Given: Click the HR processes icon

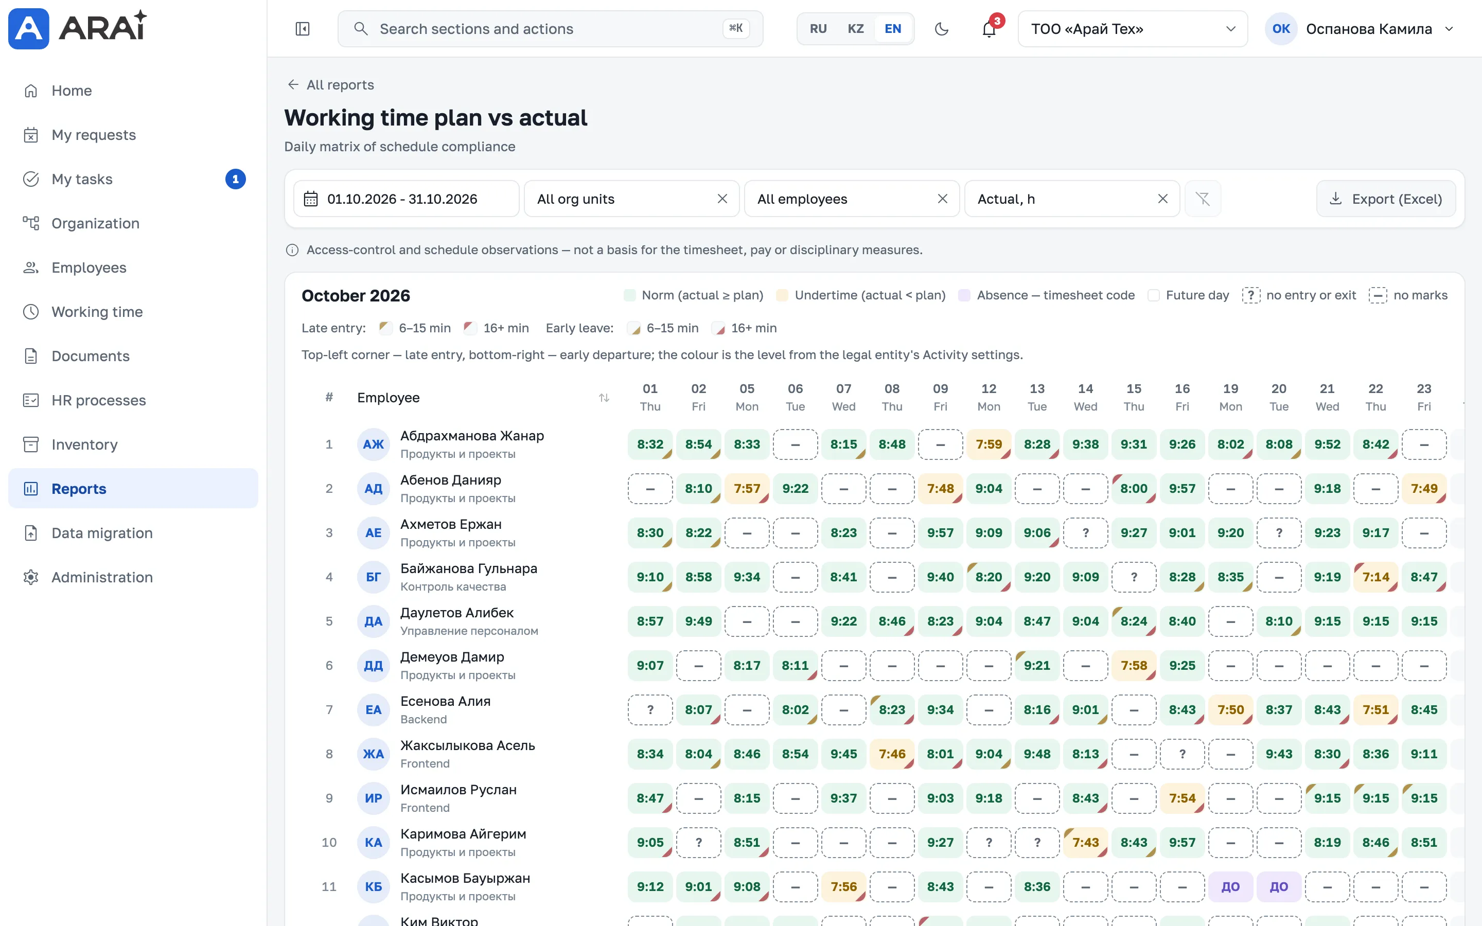Looking at the screenshot, I should pos(31,400).
